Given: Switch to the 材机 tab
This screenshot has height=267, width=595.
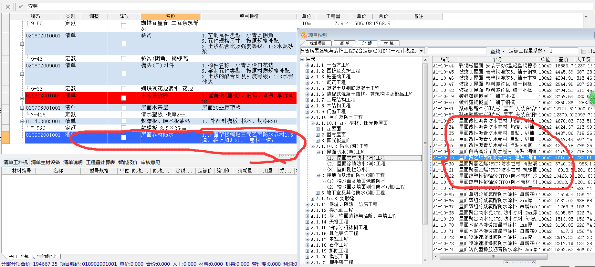Looking at the screenshot, I should (389, 43).
